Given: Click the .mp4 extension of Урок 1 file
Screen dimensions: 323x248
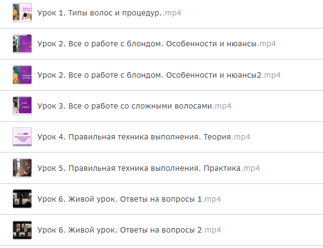Looking at the screenshot, I should 173,13.
